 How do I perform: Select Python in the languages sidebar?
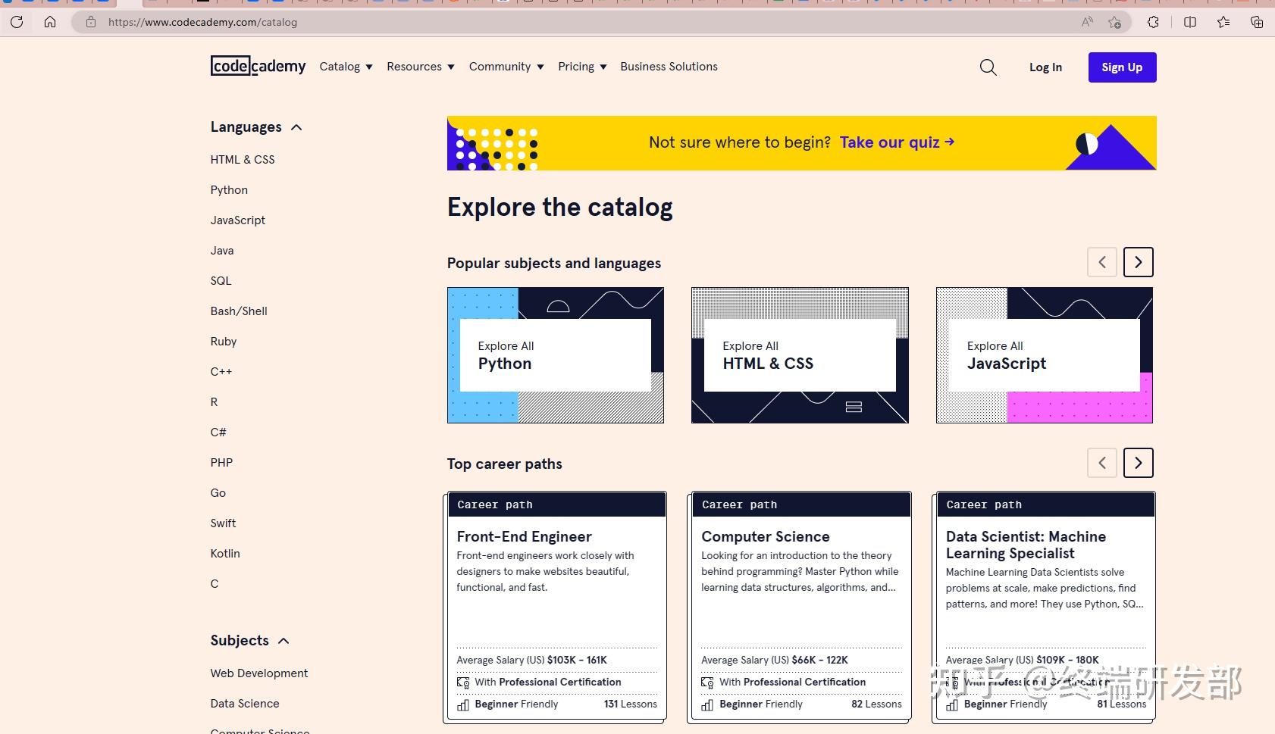pyautogui.click(x=229, y=190)
